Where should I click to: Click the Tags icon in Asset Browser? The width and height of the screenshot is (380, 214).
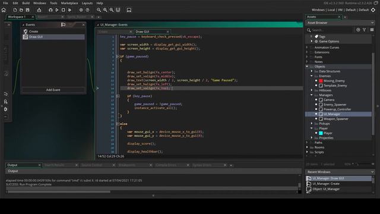click(316, 36)
